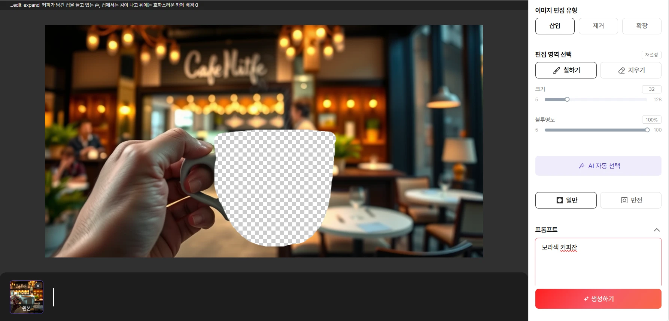Click the opacity value field 100%
Screen dimensions: 669x321
pos(651,120)
